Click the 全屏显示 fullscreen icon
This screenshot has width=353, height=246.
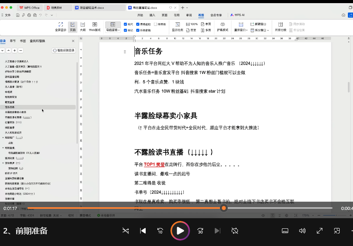click(x=60, y=25)
